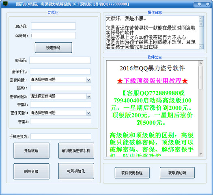Click the 解绑更换密保手机 button
The width and height of the screenshot is (213, 195).
click(76, 151)
